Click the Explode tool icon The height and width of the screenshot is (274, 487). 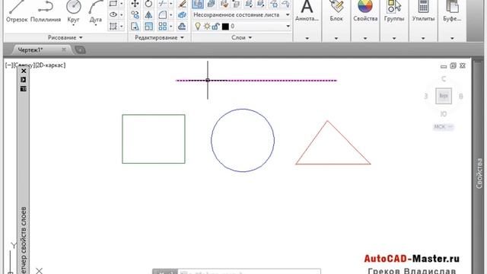coord(183,14)
